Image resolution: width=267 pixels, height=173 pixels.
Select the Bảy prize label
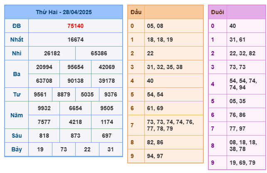tap(17, 149)
